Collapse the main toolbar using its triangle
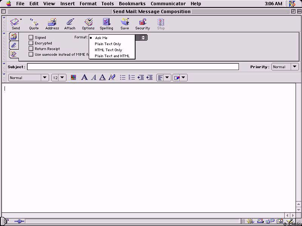Image resolution: width=302 pixels, height=226 pixels. point(4,18)
